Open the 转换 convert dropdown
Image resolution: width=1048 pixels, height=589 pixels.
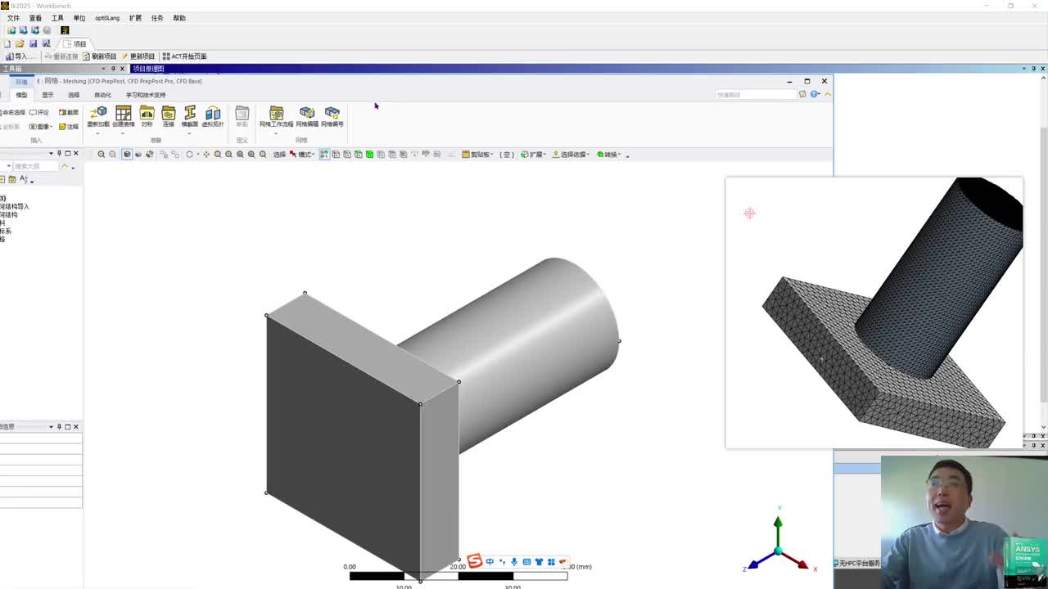pyautogui.click(x=608, y=154)
